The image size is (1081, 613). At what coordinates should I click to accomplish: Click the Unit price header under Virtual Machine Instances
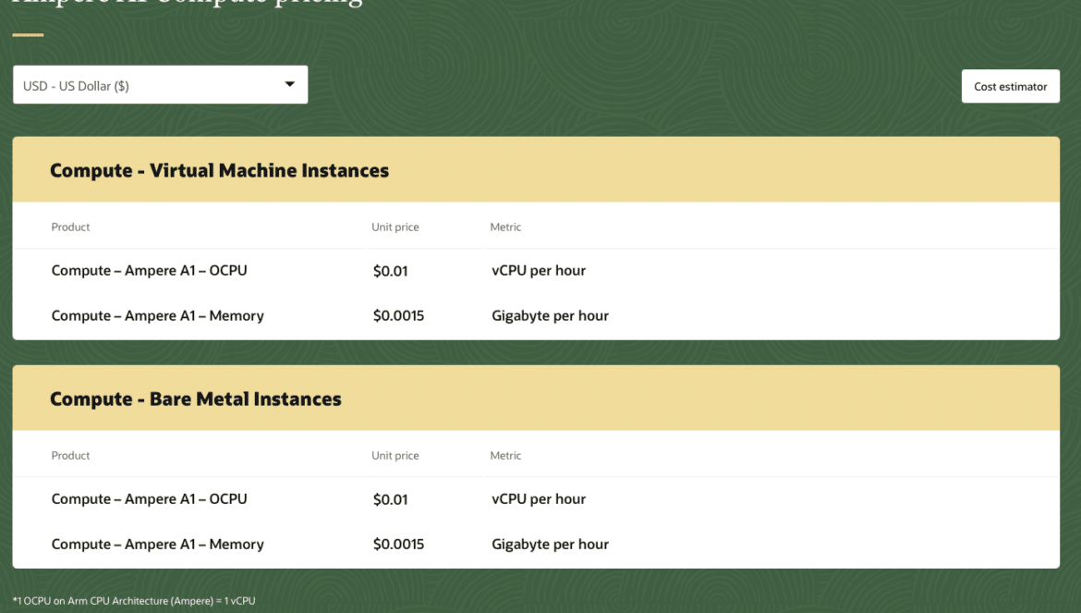coord(395,227)
